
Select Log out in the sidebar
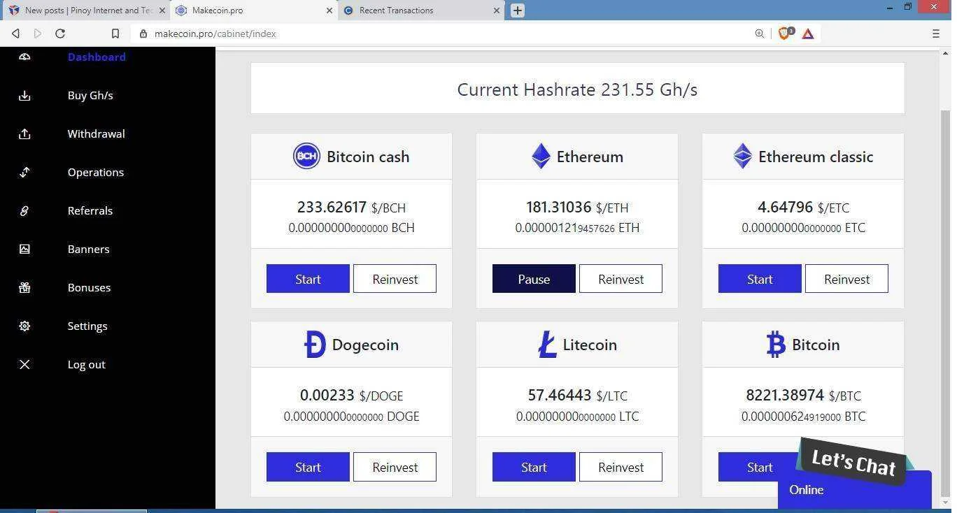tap(86, 365)
